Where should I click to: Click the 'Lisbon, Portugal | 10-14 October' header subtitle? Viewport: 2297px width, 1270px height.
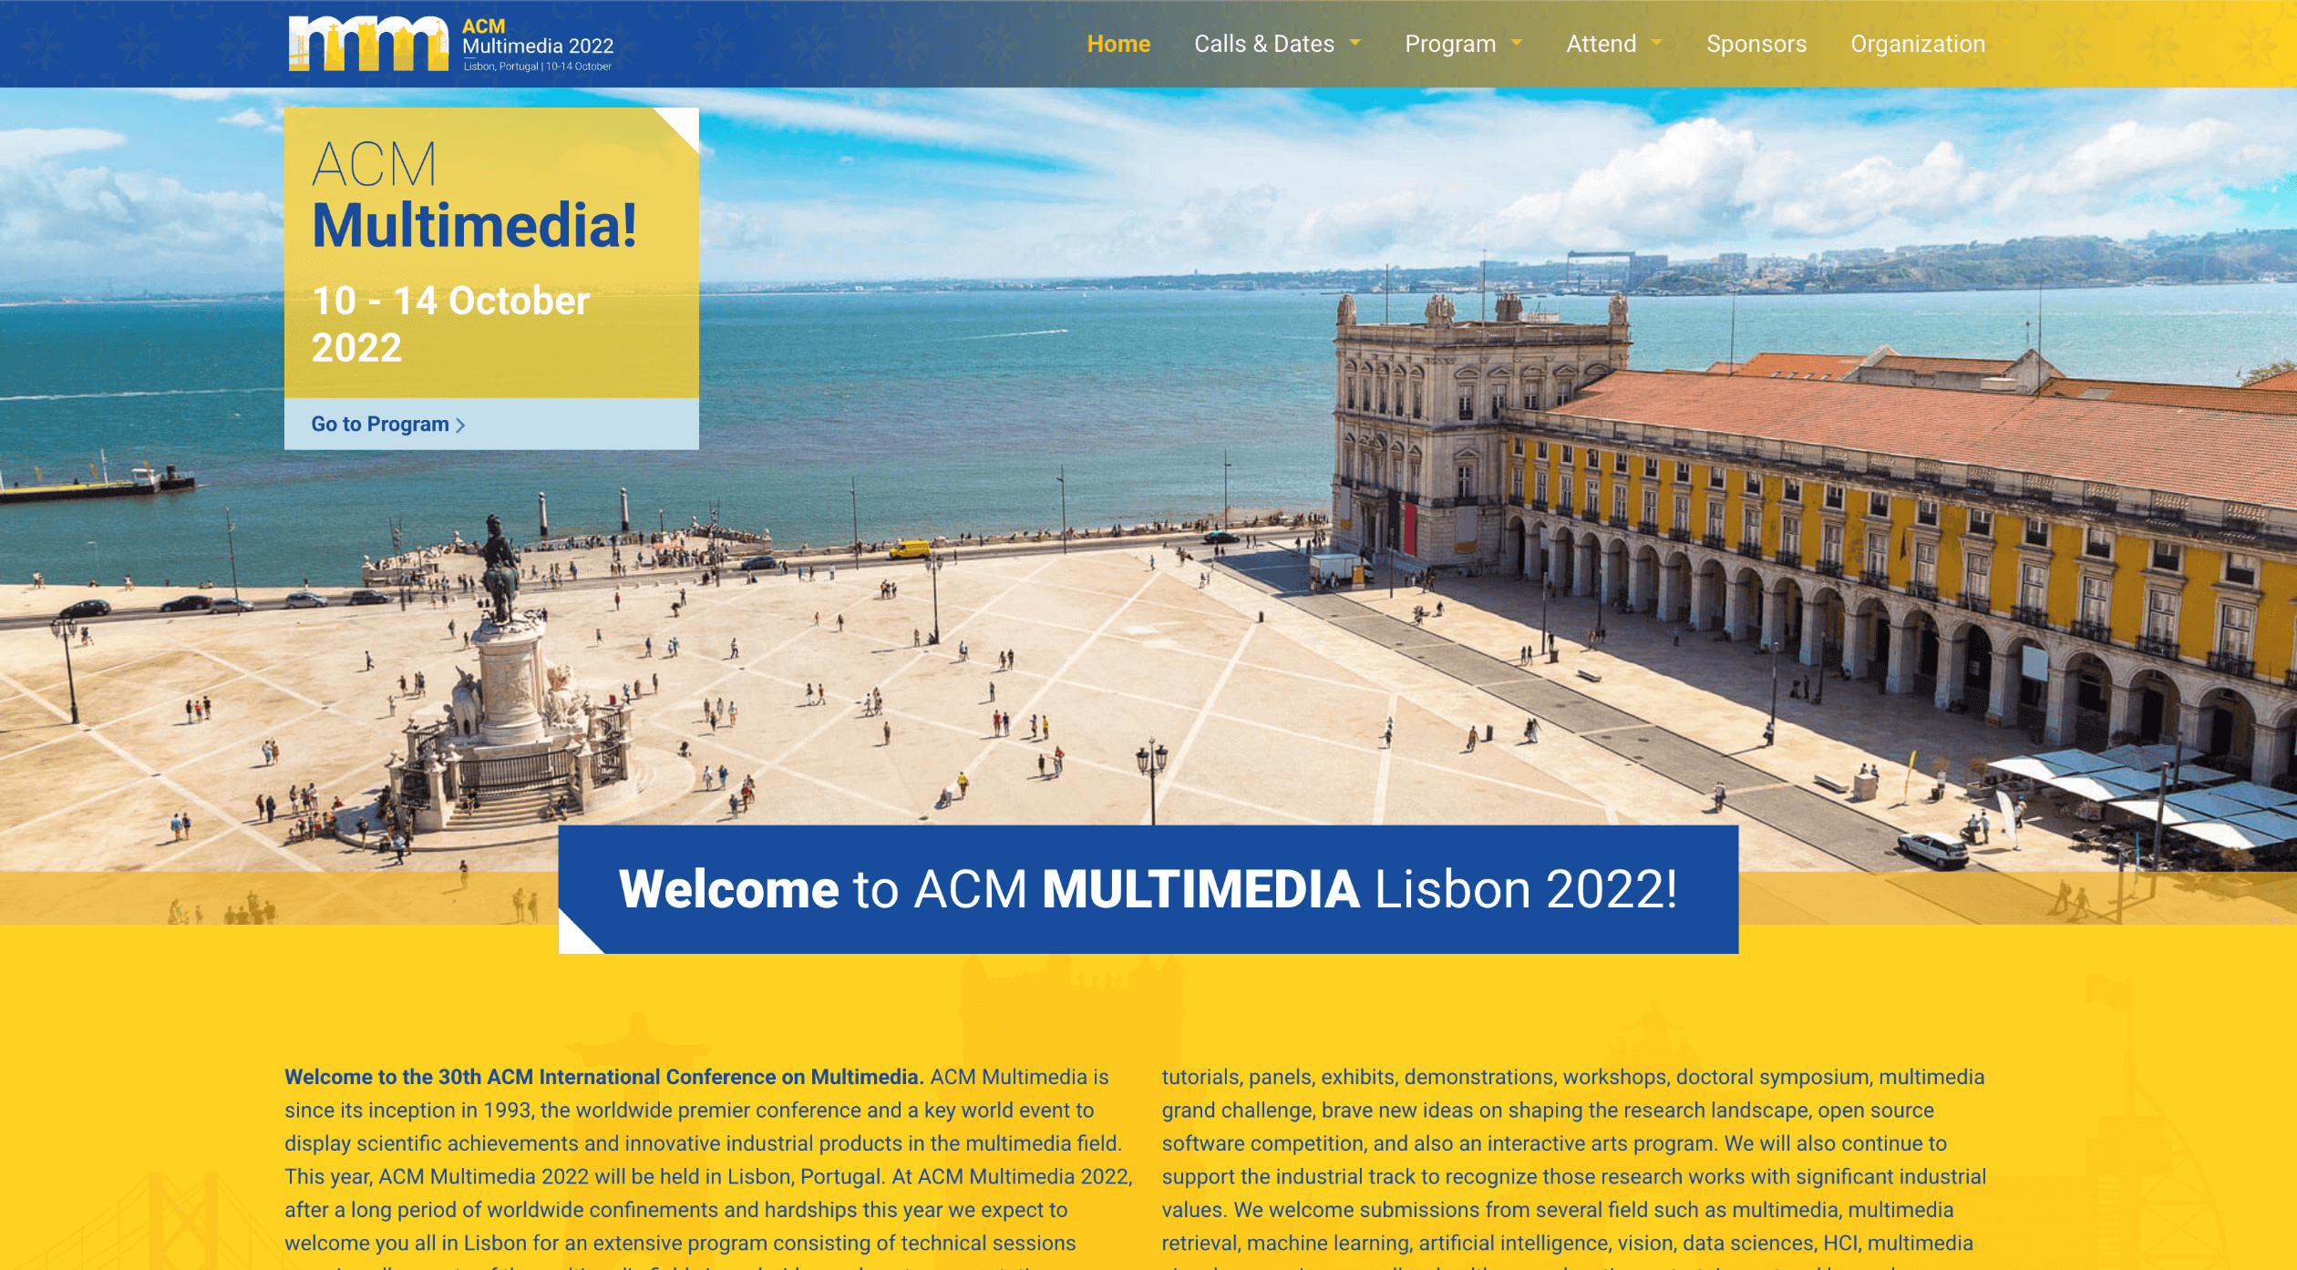(537, 67)
